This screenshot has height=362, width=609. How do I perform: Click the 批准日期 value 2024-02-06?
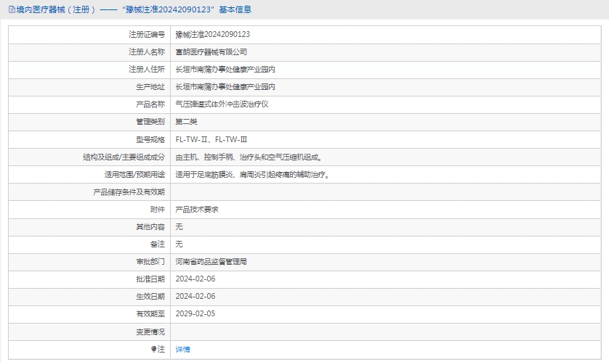pyautogui.click(x=195, y=279)
